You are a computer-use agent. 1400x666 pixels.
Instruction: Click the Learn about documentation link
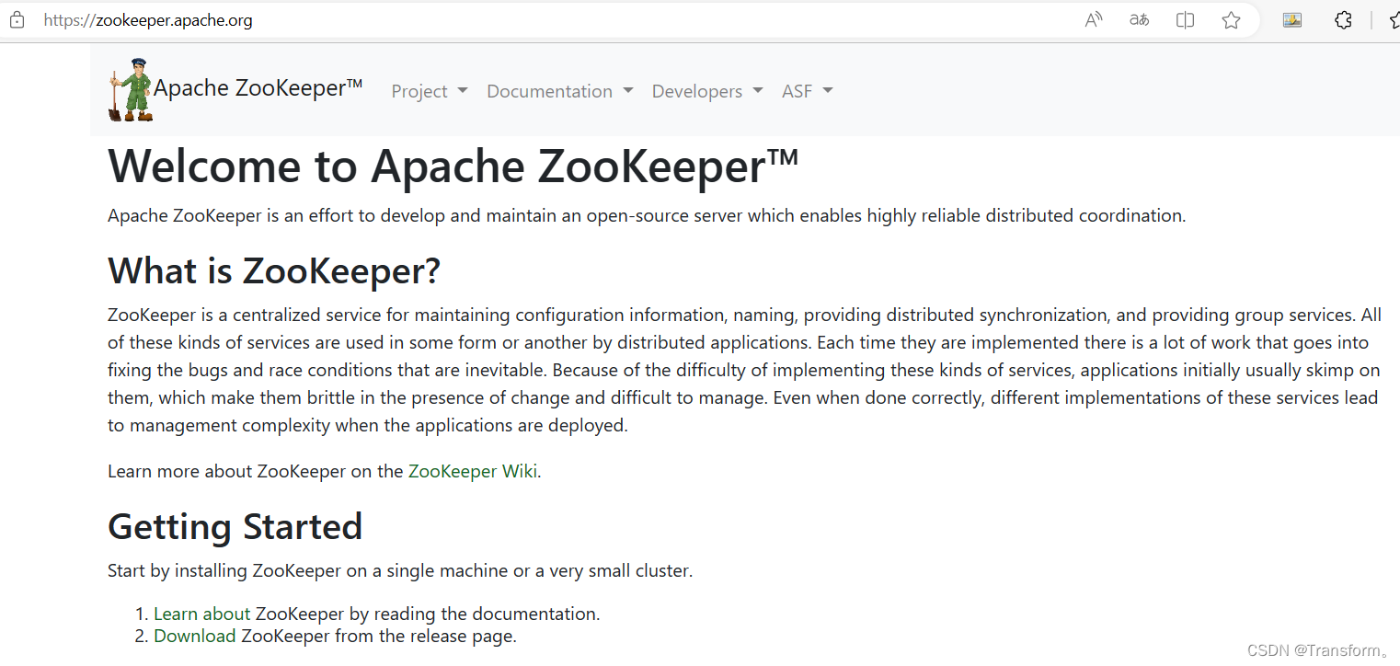[201, 613]
